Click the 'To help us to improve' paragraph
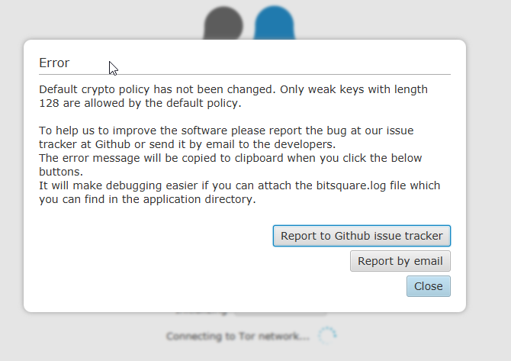Screen dimensions: 511x361 click(227, 137)
